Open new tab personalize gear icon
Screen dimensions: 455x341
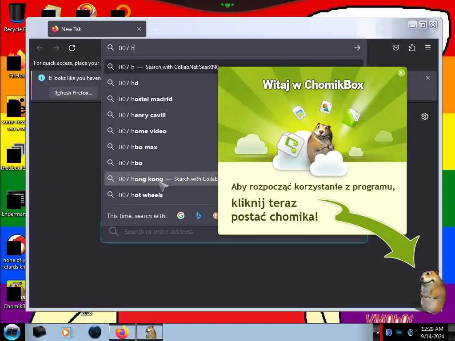[x=424, y=116]
